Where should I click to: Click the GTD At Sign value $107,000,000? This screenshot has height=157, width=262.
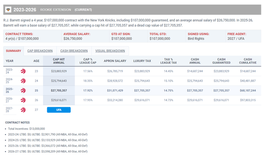122,39
